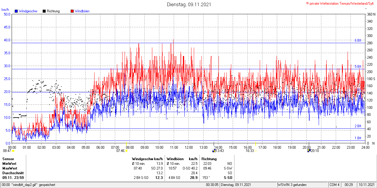Click the red Windböen legend color square

(x=72, y=11)
